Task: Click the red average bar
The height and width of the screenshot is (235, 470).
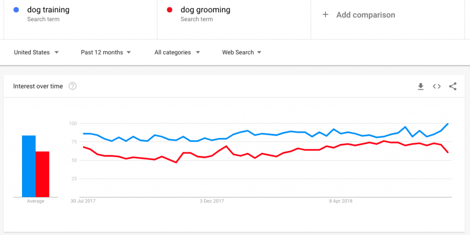Action: (x=42, y=175)
